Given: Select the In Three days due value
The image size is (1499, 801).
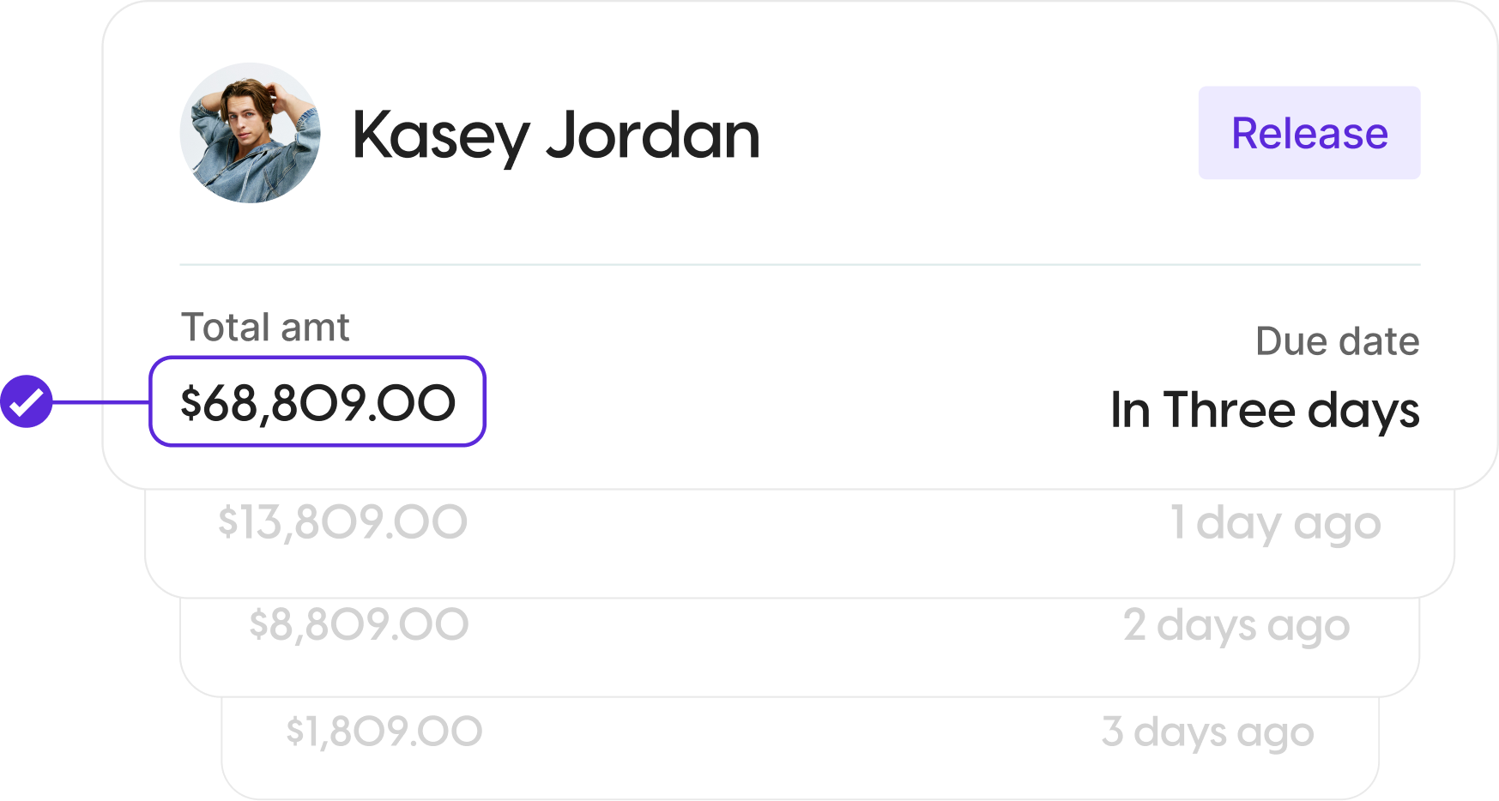Looking at the screenshot, I should coord(1265,411).
